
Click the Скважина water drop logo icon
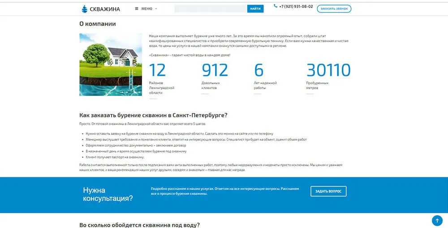pos(85,9)
